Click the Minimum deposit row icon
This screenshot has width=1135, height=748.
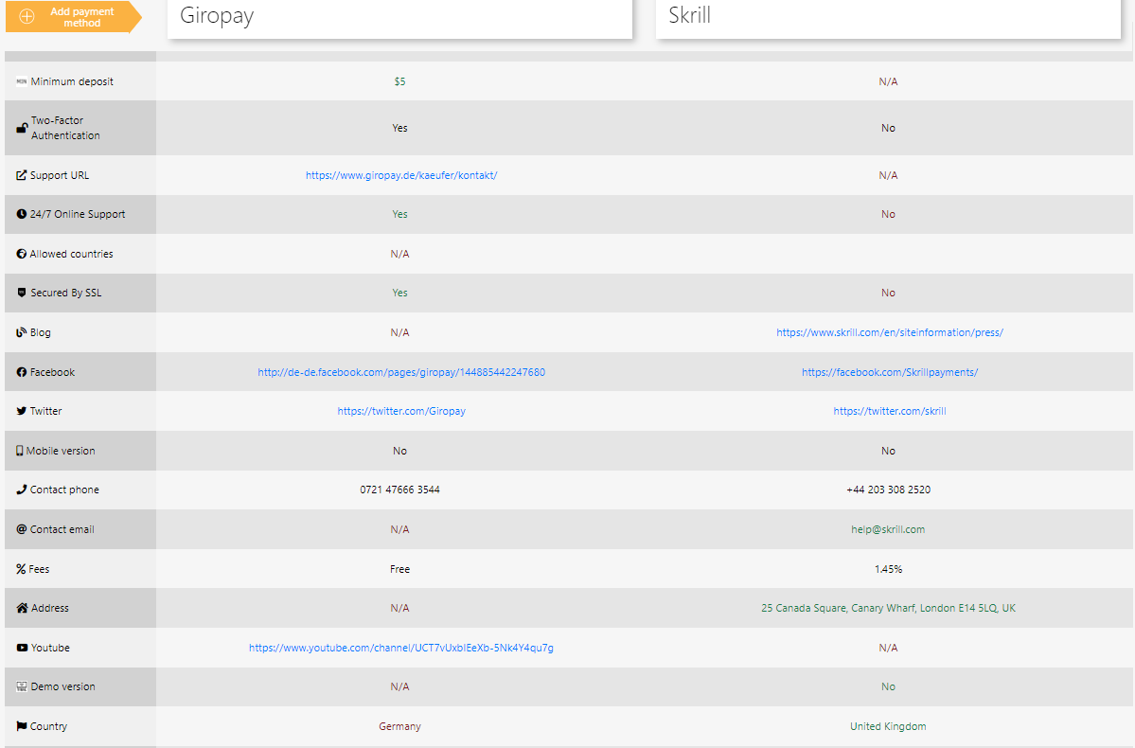click(x=22, y=81)
